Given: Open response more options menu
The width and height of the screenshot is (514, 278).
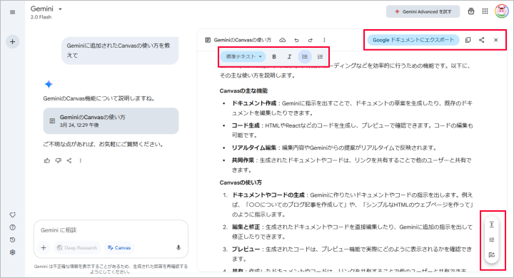Looking at the screenshot, I should 80,160.
